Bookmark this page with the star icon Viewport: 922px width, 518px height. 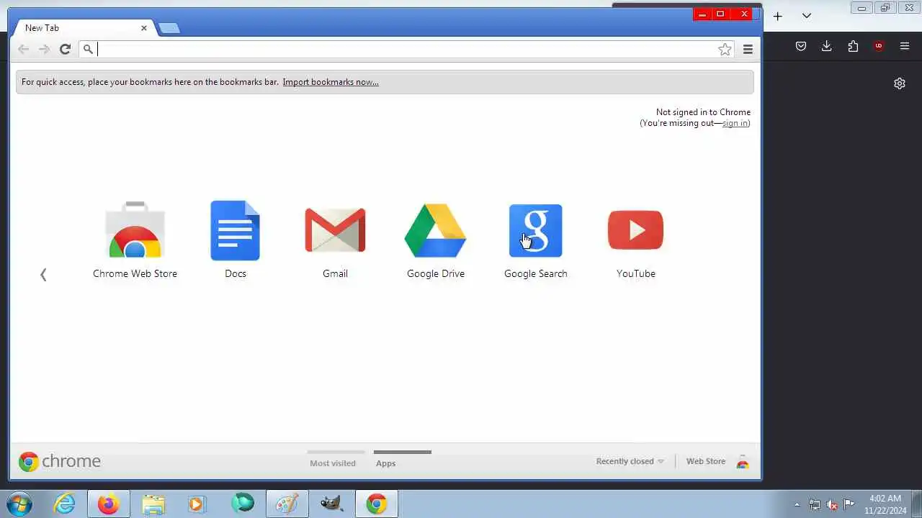pos(725,49)
